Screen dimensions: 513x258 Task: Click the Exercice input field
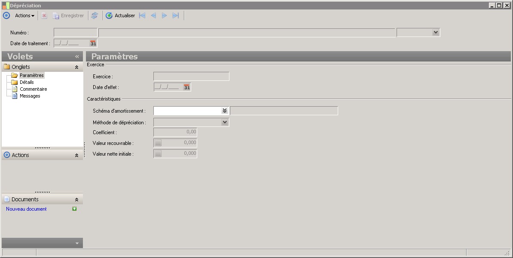pyautogui.click(x=191, y=76)
